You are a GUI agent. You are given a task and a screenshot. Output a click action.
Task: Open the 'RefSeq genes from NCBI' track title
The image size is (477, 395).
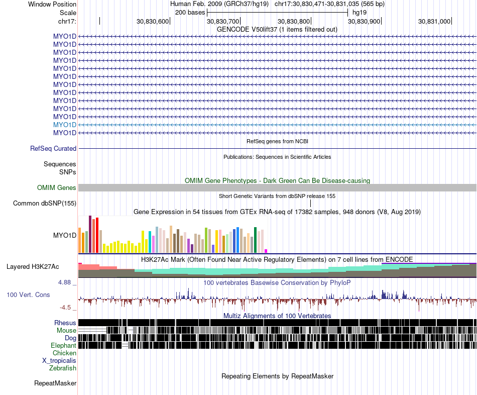tap(277, 141)
